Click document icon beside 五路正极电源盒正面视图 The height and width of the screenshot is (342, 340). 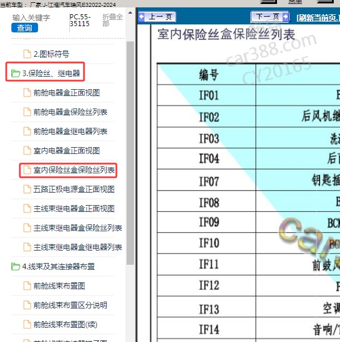click(x=27, y=189)
